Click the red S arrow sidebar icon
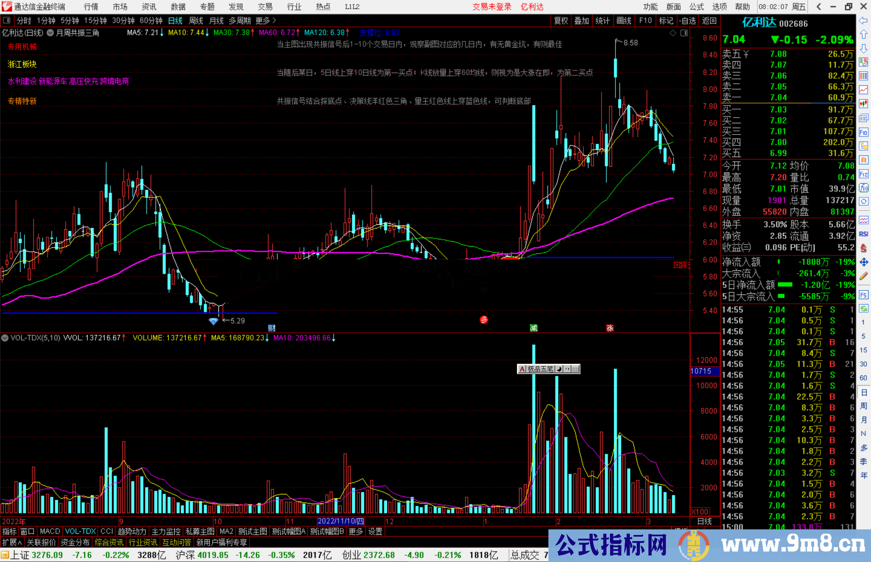Viewport: 871px width, 562px height. point(863,248)
